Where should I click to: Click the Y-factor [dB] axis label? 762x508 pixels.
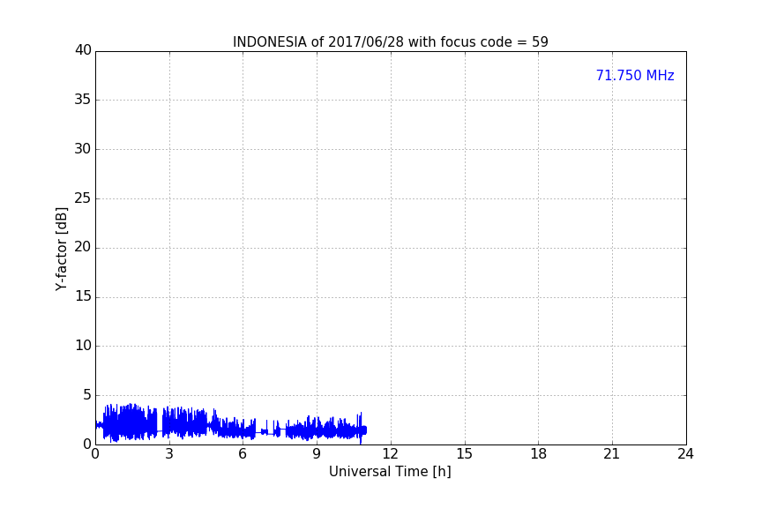(x=61, y=249)
